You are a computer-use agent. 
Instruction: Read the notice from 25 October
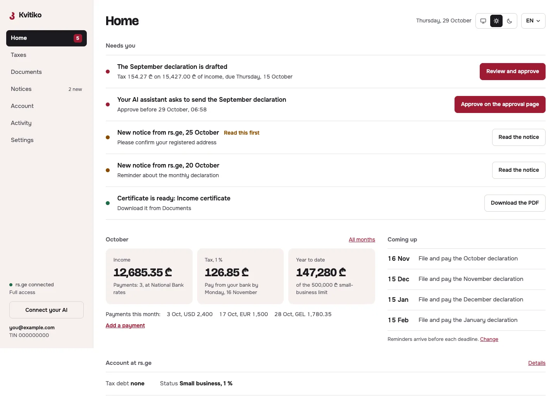(x=519, y=137)
